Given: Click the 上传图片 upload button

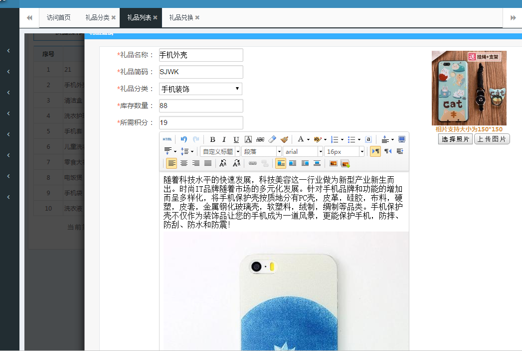Looking at the screenshot, I should click(x=492, y=138).
